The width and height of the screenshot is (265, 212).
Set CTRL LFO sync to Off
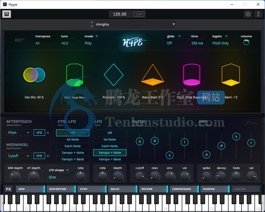(x=73, y=133)
